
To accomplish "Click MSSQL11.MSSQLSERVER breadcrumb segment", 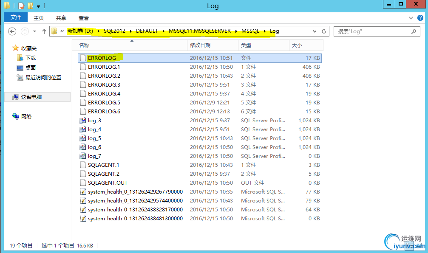I will (199, 31).
